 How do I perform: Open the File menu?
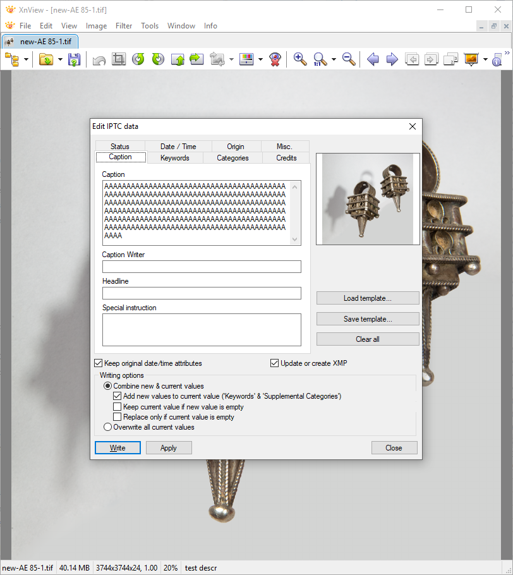pos(25,26)
